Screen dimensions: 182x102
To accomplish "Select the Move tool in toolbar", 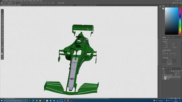I will point(2,12).
